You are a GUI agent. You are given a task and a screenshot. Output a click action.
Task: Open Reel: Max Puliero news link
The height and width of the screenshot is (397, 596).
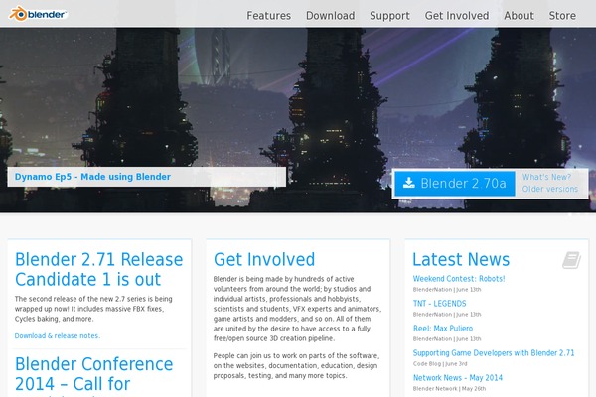pyautogui.click(x=443, y=328)
